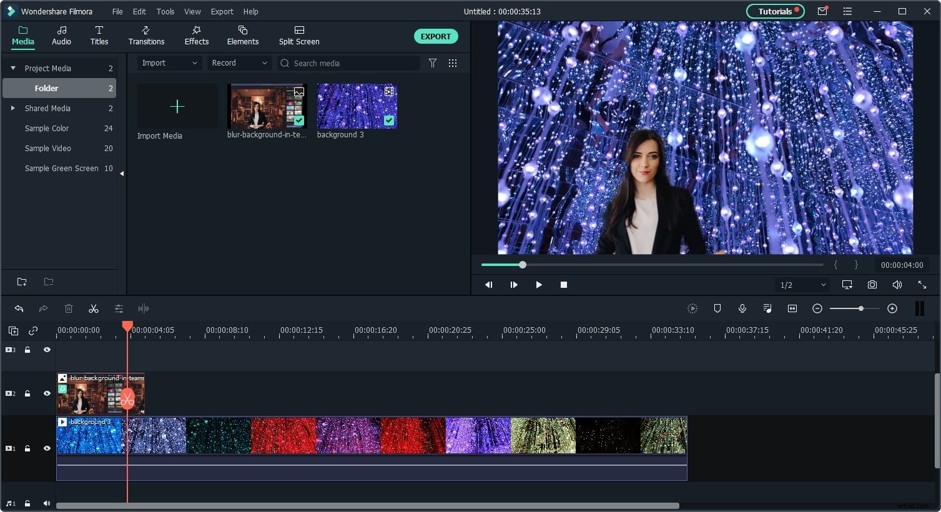Click the split scissors icon in timeline toolbar
The height and width of the screenshot is (512, 941).
pyautogui.click(x=94, y=308)
